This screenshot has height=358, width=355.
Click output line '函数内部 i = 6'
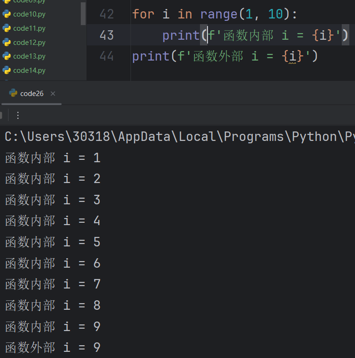tap(52, 263)
